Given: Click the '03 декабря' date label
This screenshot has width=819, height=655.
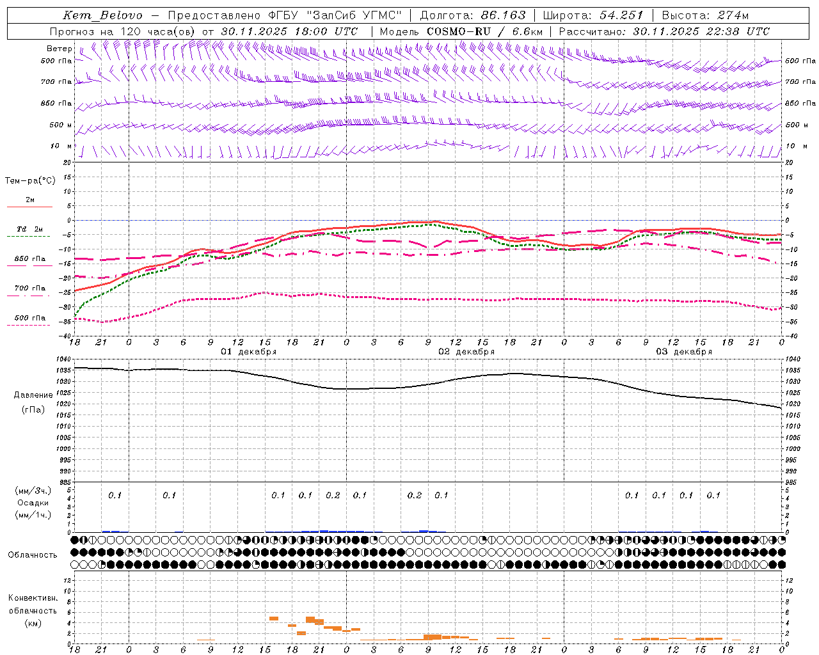Looking at the screenshot, I should tap(684, 352).
